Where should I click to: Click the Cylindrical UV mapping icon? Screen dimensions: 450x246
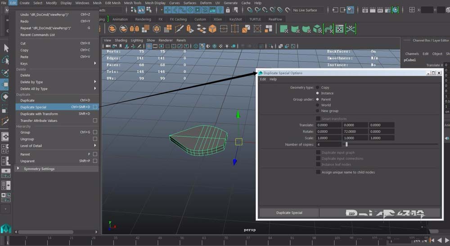click(x=295, y=29)
